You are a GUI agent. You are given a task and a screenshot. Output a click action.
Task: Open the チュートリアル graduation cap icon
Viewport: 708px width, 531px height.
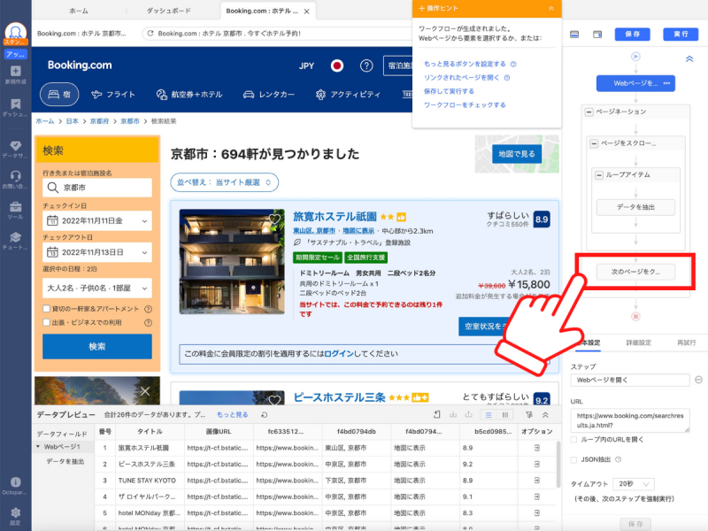point(15,237)
